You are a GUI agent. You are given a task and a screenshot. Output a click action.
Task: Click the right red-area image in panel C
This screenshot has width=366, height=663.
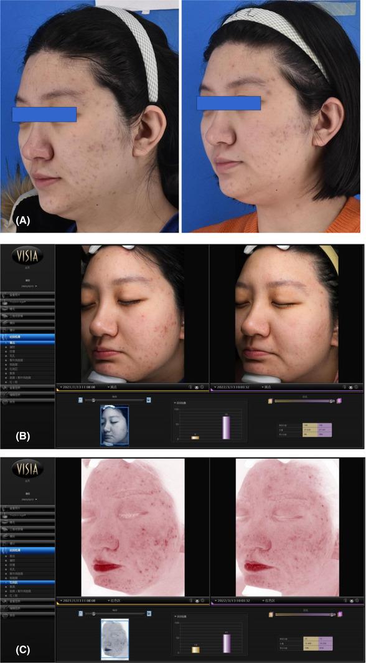point(288,527)
